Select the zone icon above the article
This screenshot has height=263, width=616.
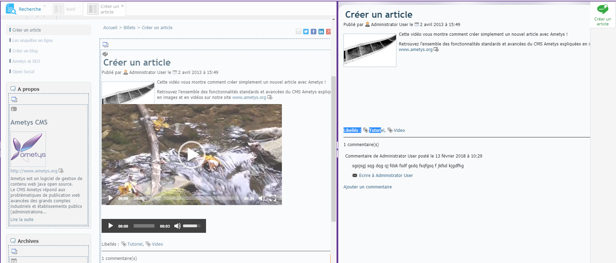click(105, 45)
